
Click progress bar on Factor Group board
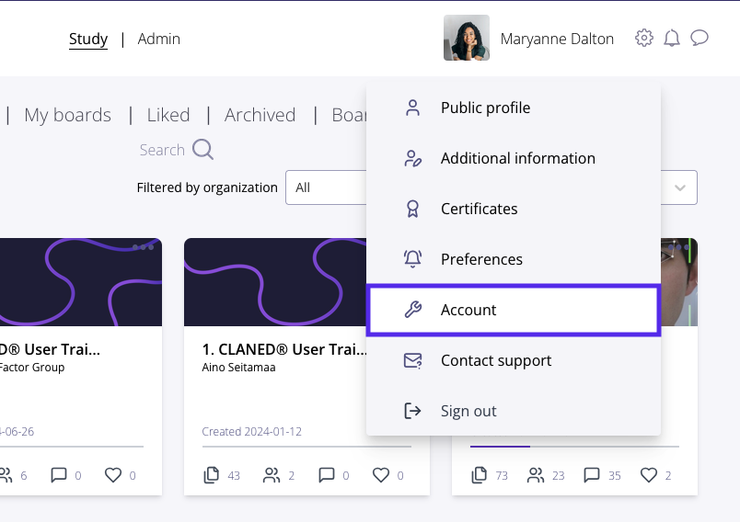click(72, 446)
